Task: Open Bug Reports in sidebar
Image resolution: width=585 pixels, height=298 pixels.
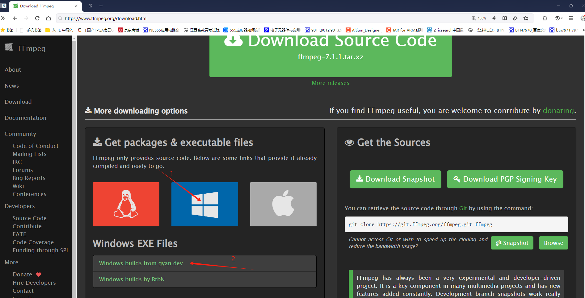Action: click(29, 178)
